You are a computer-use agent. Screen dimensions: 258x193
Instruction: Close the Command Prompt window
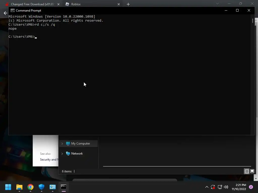pyautogui.click(x=249, y=10)
